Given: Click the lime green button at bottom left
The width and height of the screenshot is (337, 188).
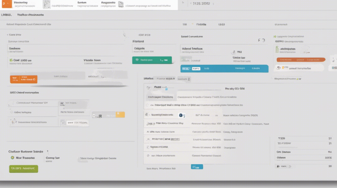Looking at the screenshot, I should [24, 168].
